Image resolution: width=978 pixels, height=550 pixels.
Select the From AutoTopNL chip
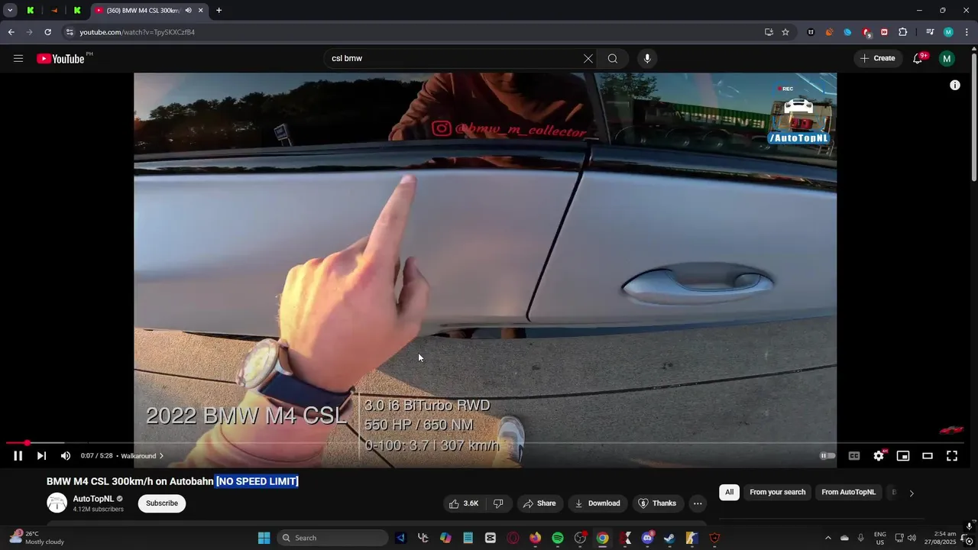[849, 493]
